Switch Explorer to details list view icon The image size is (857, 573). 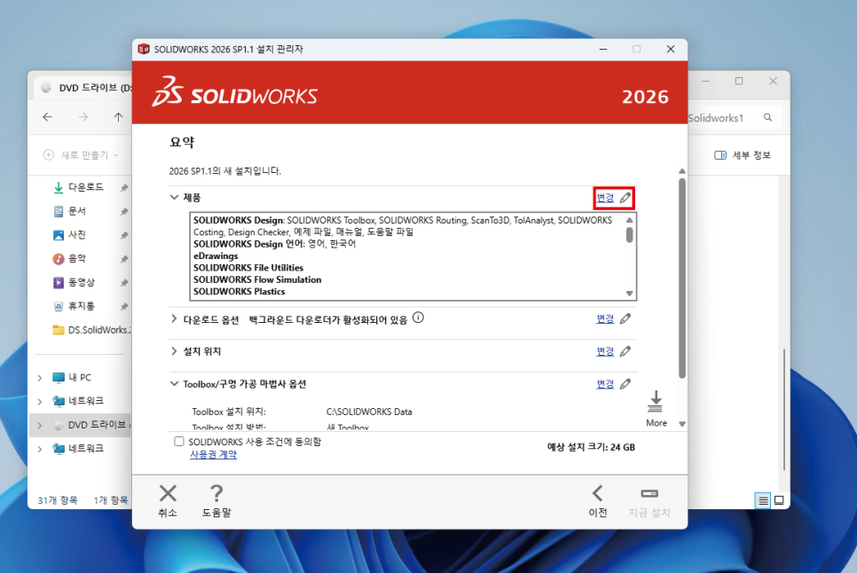click(x=763, y=500)
